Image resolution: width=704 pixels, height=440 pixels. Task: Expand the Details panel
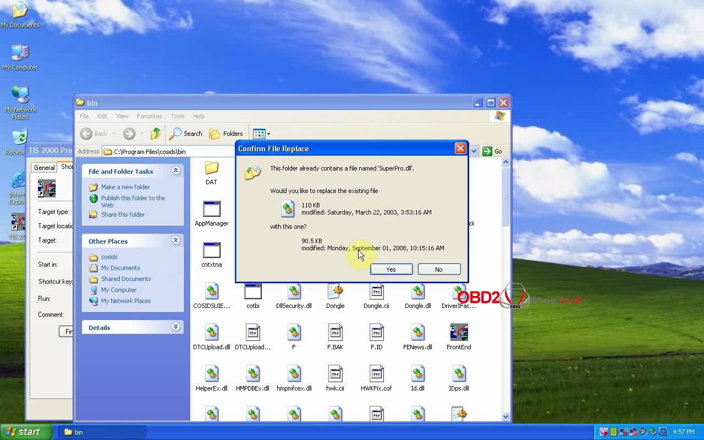(175, 327)
